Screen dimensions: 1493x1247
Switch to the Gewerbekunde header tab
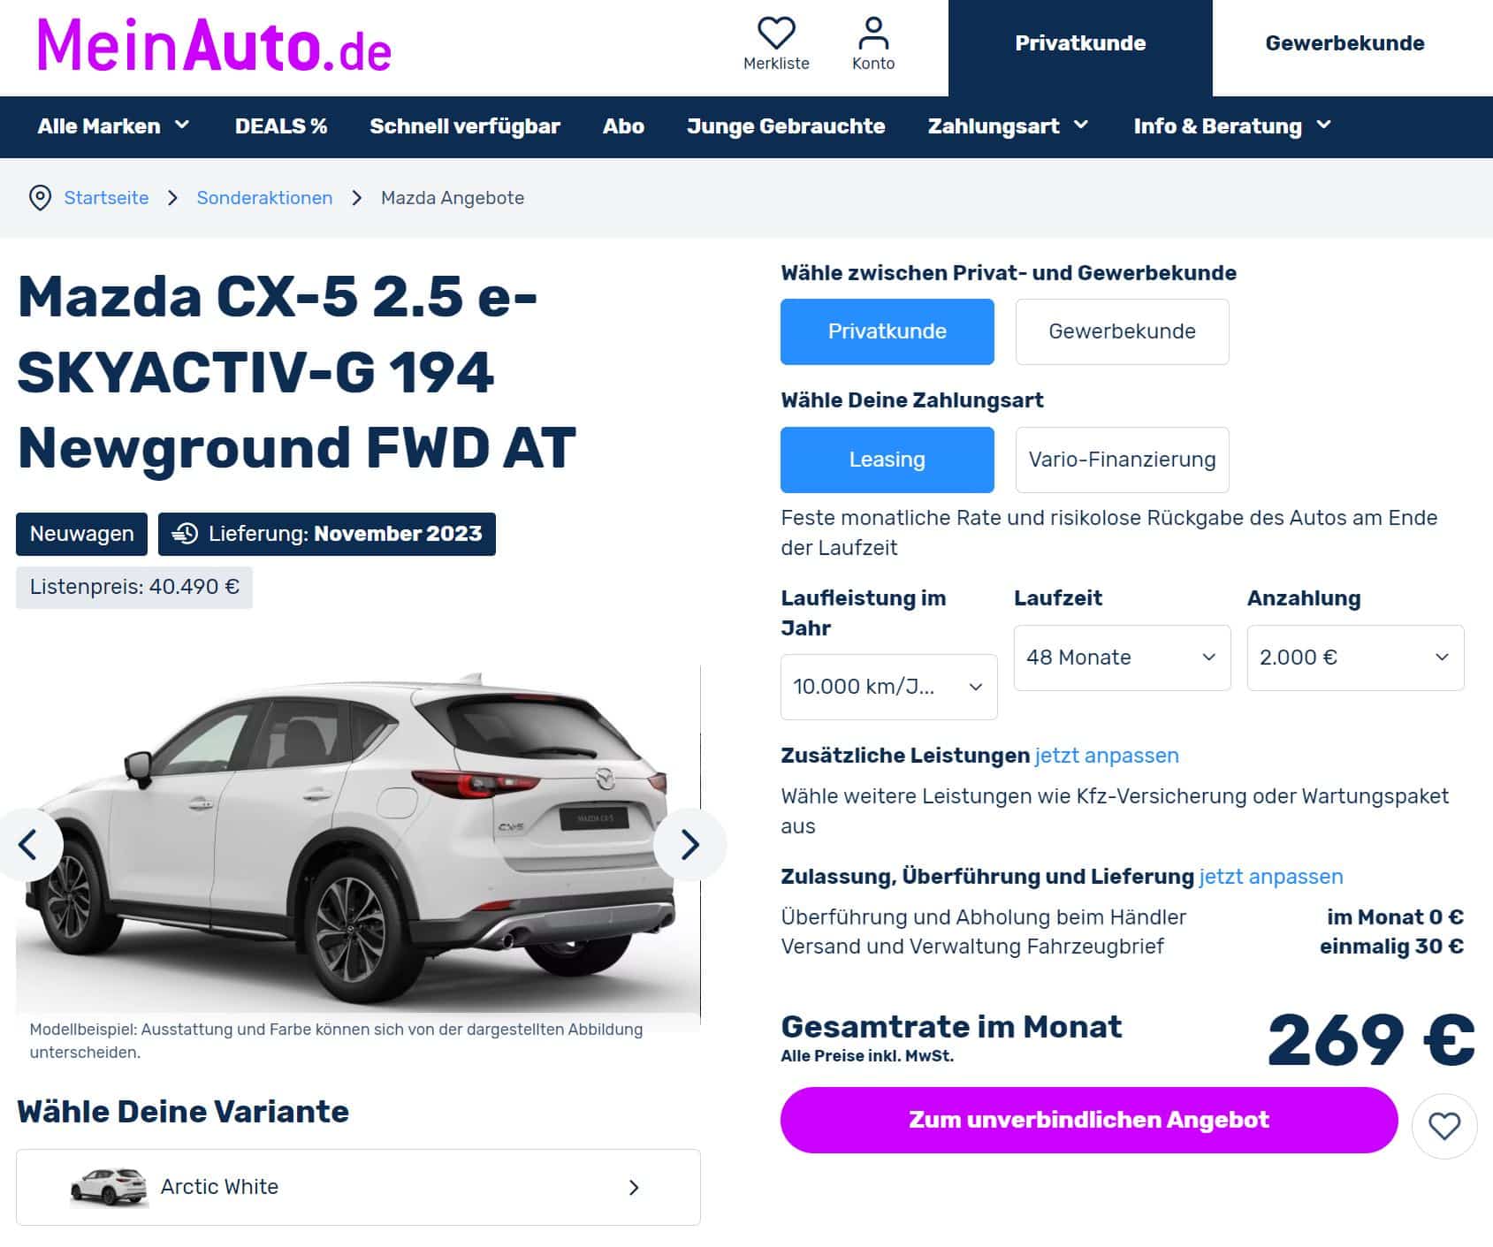[1344, 43]
